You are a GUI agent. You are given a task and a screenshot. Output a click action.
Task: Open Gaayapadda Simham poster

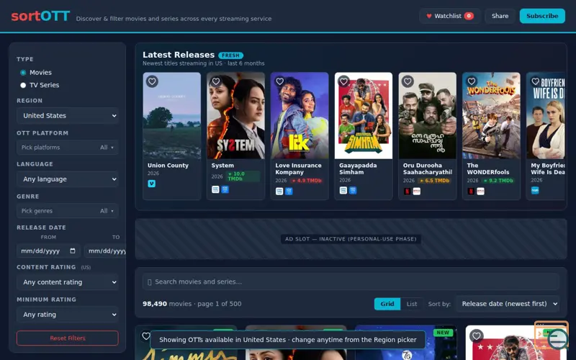(364, 116)
